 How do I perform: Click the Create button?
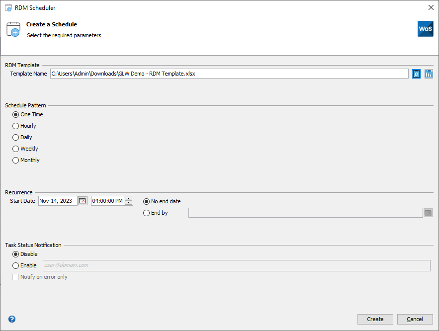(375, 319)
